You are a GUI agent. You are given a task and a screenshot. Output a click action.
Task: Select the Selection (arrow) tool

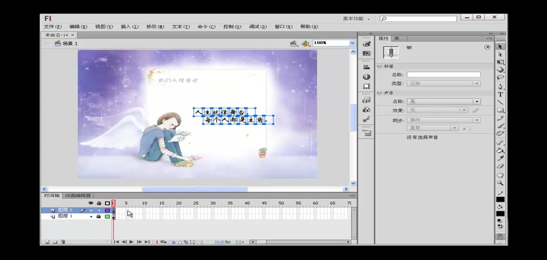click(x=500, y=46)
